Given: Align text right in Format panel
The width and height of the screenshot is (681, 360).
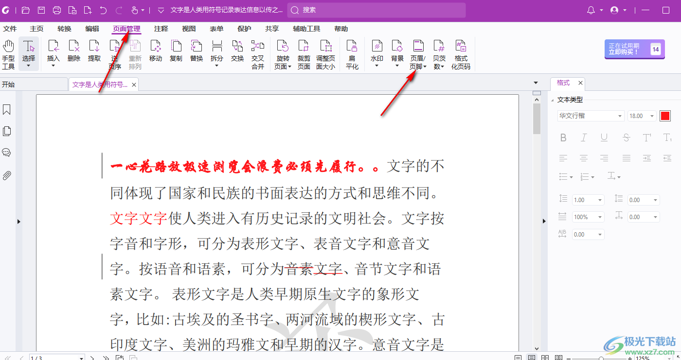Looking at the screenshot, I should click(x=604, y=158).
